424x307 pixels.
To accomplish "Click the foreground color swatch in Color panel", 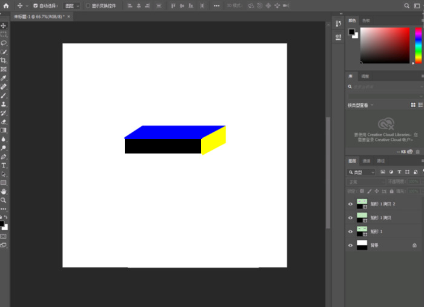I will click(x=351, y=31).
